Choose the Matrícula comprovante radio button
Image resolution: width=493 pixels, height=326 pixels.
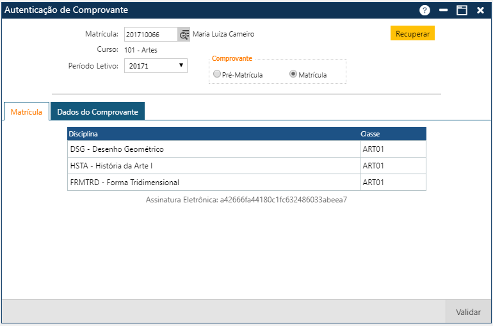pyautogui.click(x=293, y=74)
